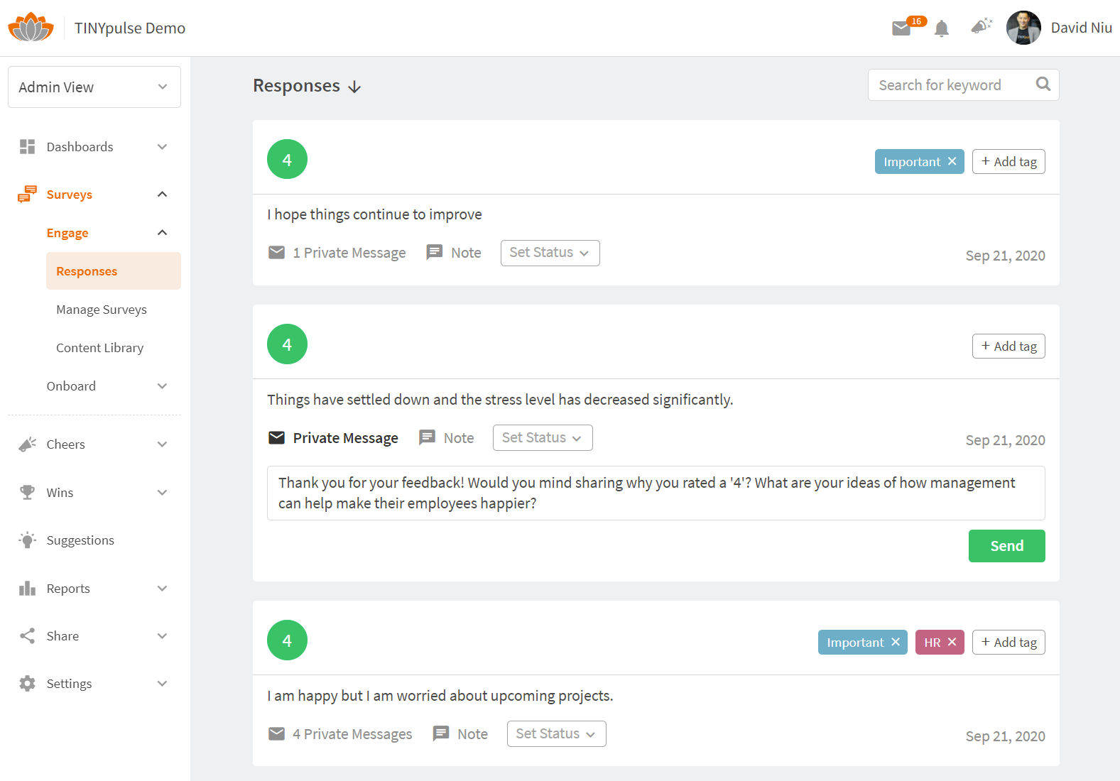Click the Settings gear icon

tap(27, 683)
